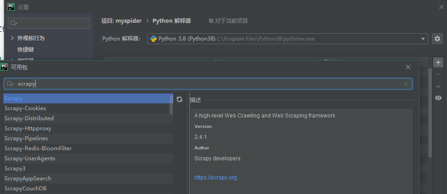447x194 pixels.
Task: Click 项目: myspider breadcrumb
Action: pos(121,21)
